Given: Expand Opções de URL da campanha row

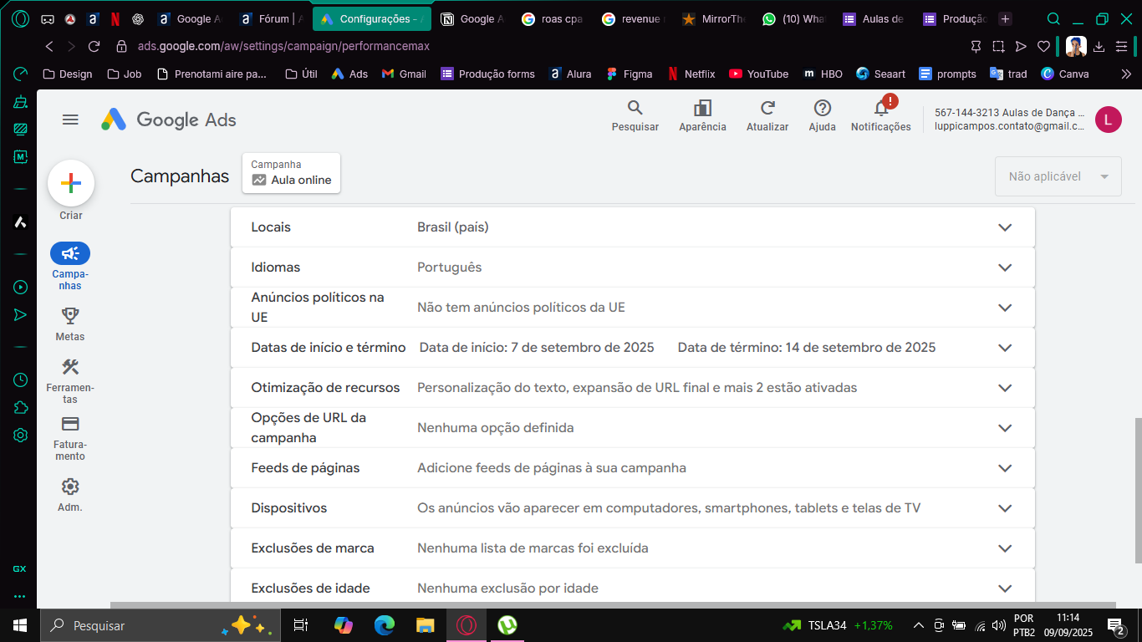Looking at the screenshot, I should click(x=632, y=428).
